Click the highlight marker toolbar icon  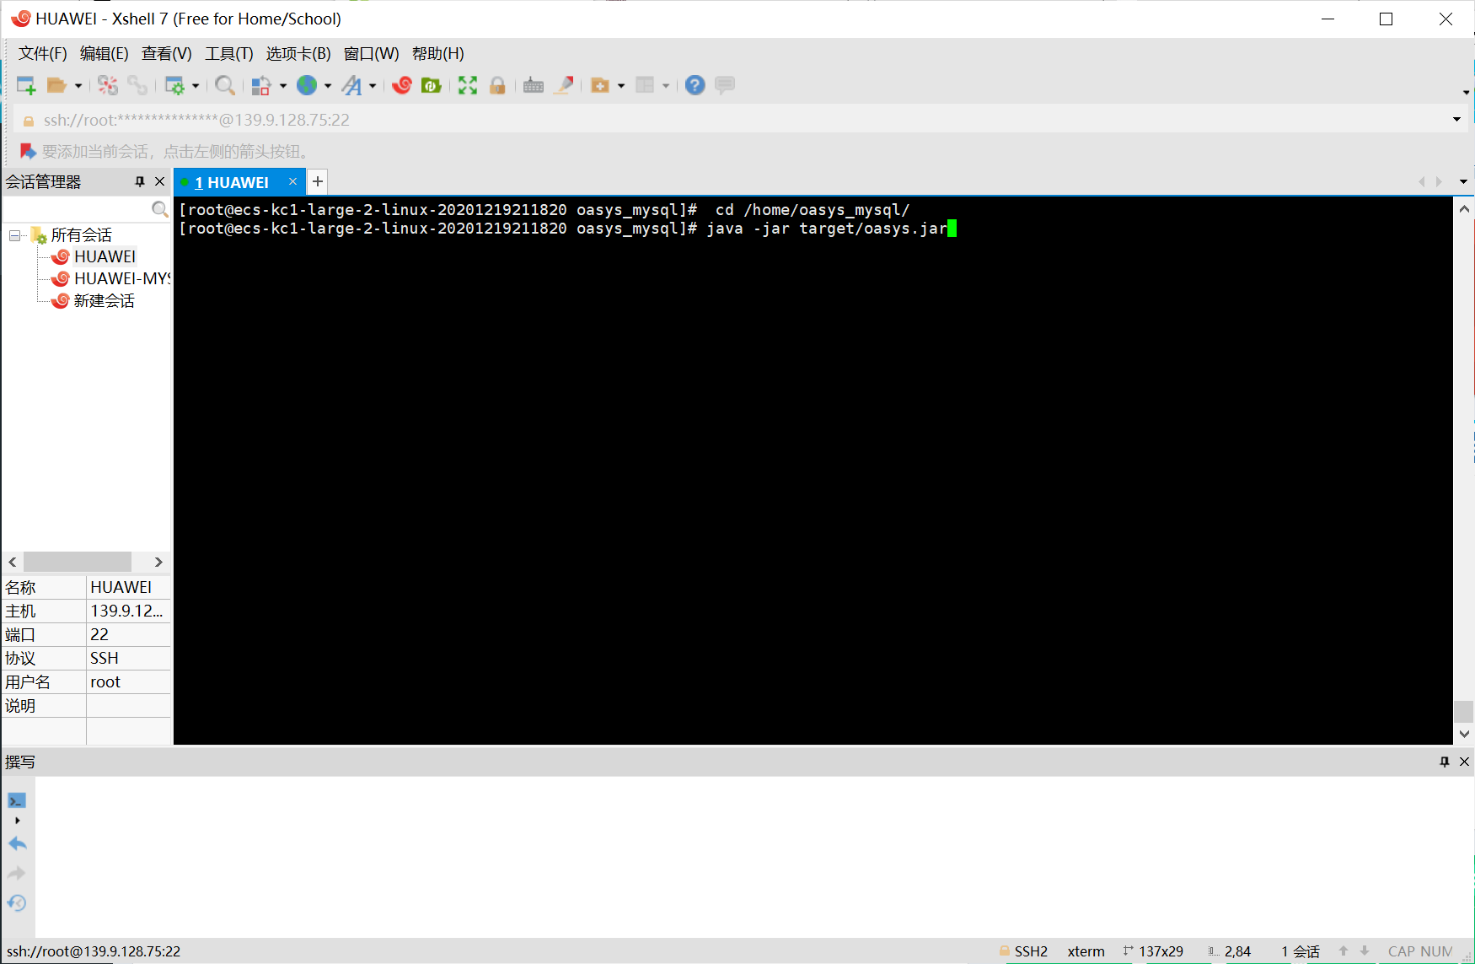[564, 85]
